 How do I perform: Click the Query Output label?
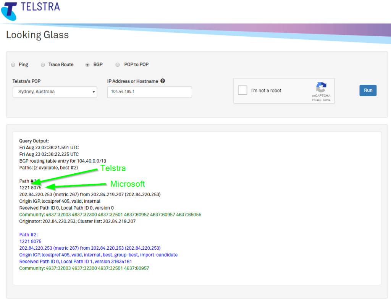click(34, 141)
